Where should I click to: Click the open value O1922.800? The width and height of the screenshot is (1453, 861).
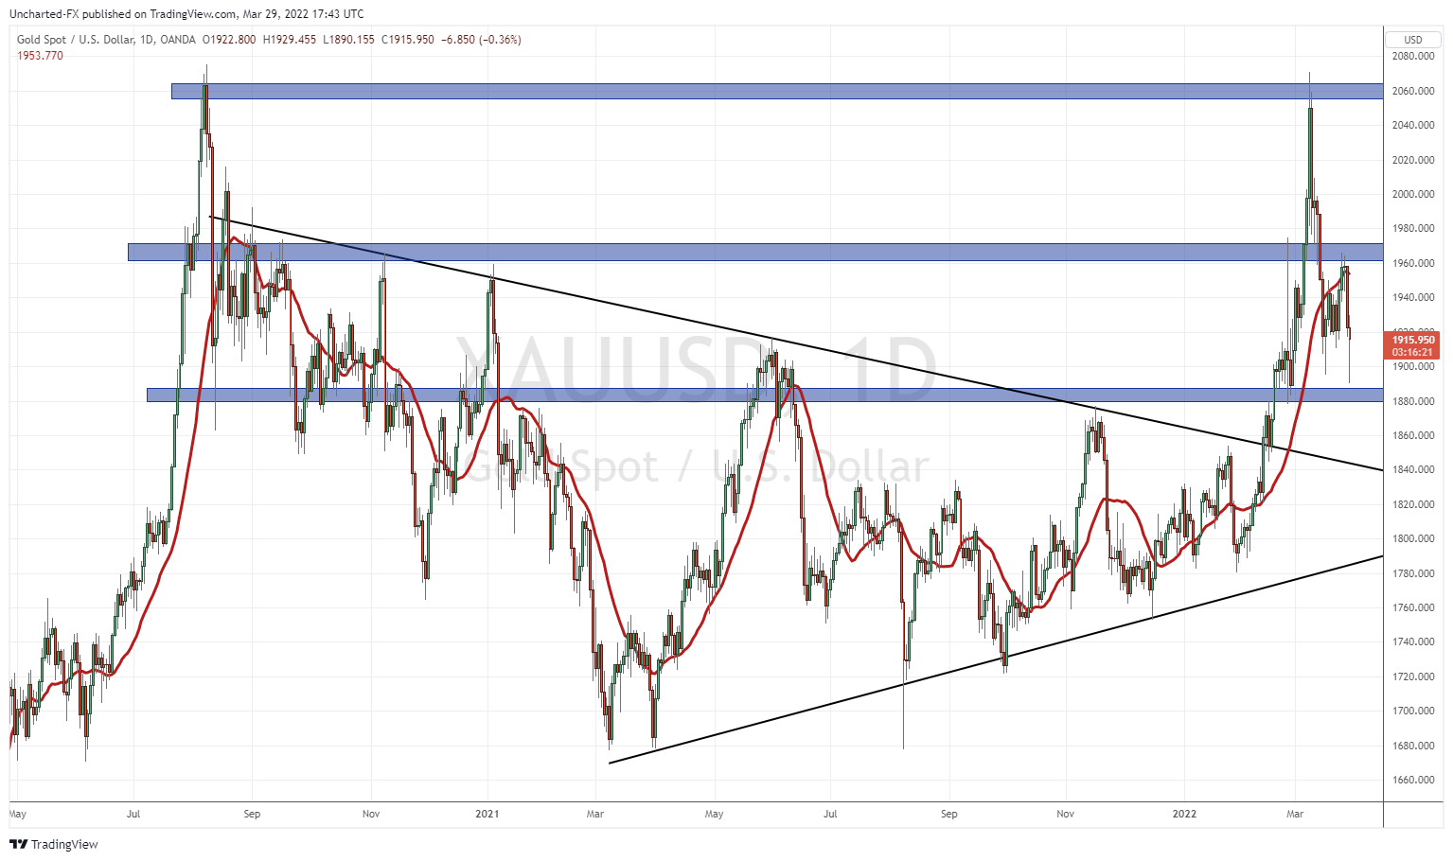(229, 40)
